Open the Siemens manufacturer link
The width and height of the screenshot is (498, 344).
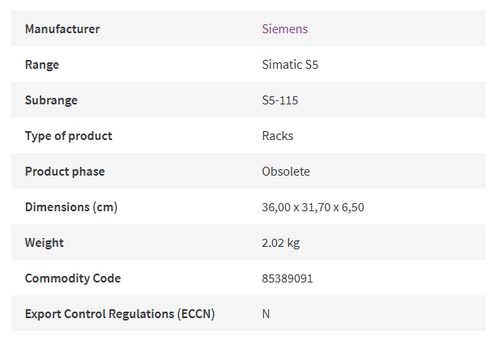tap(284, 29)
